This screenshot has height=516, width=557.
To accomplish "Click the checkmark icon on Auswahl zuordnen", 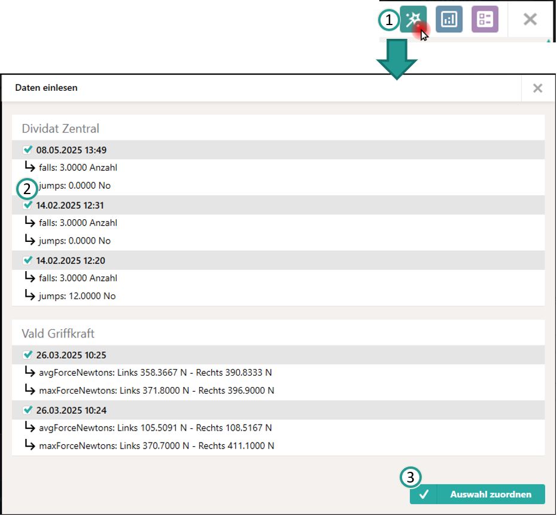I will coord(424,494).
